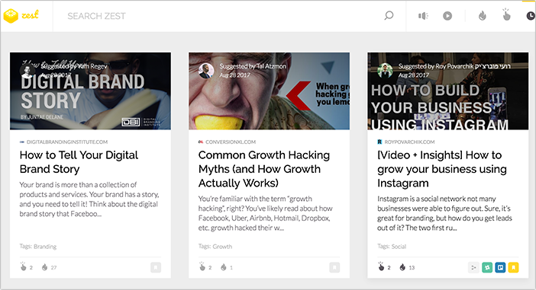
Task: Click the flame icon on the Instagram card
Action: tap(402, 267)
